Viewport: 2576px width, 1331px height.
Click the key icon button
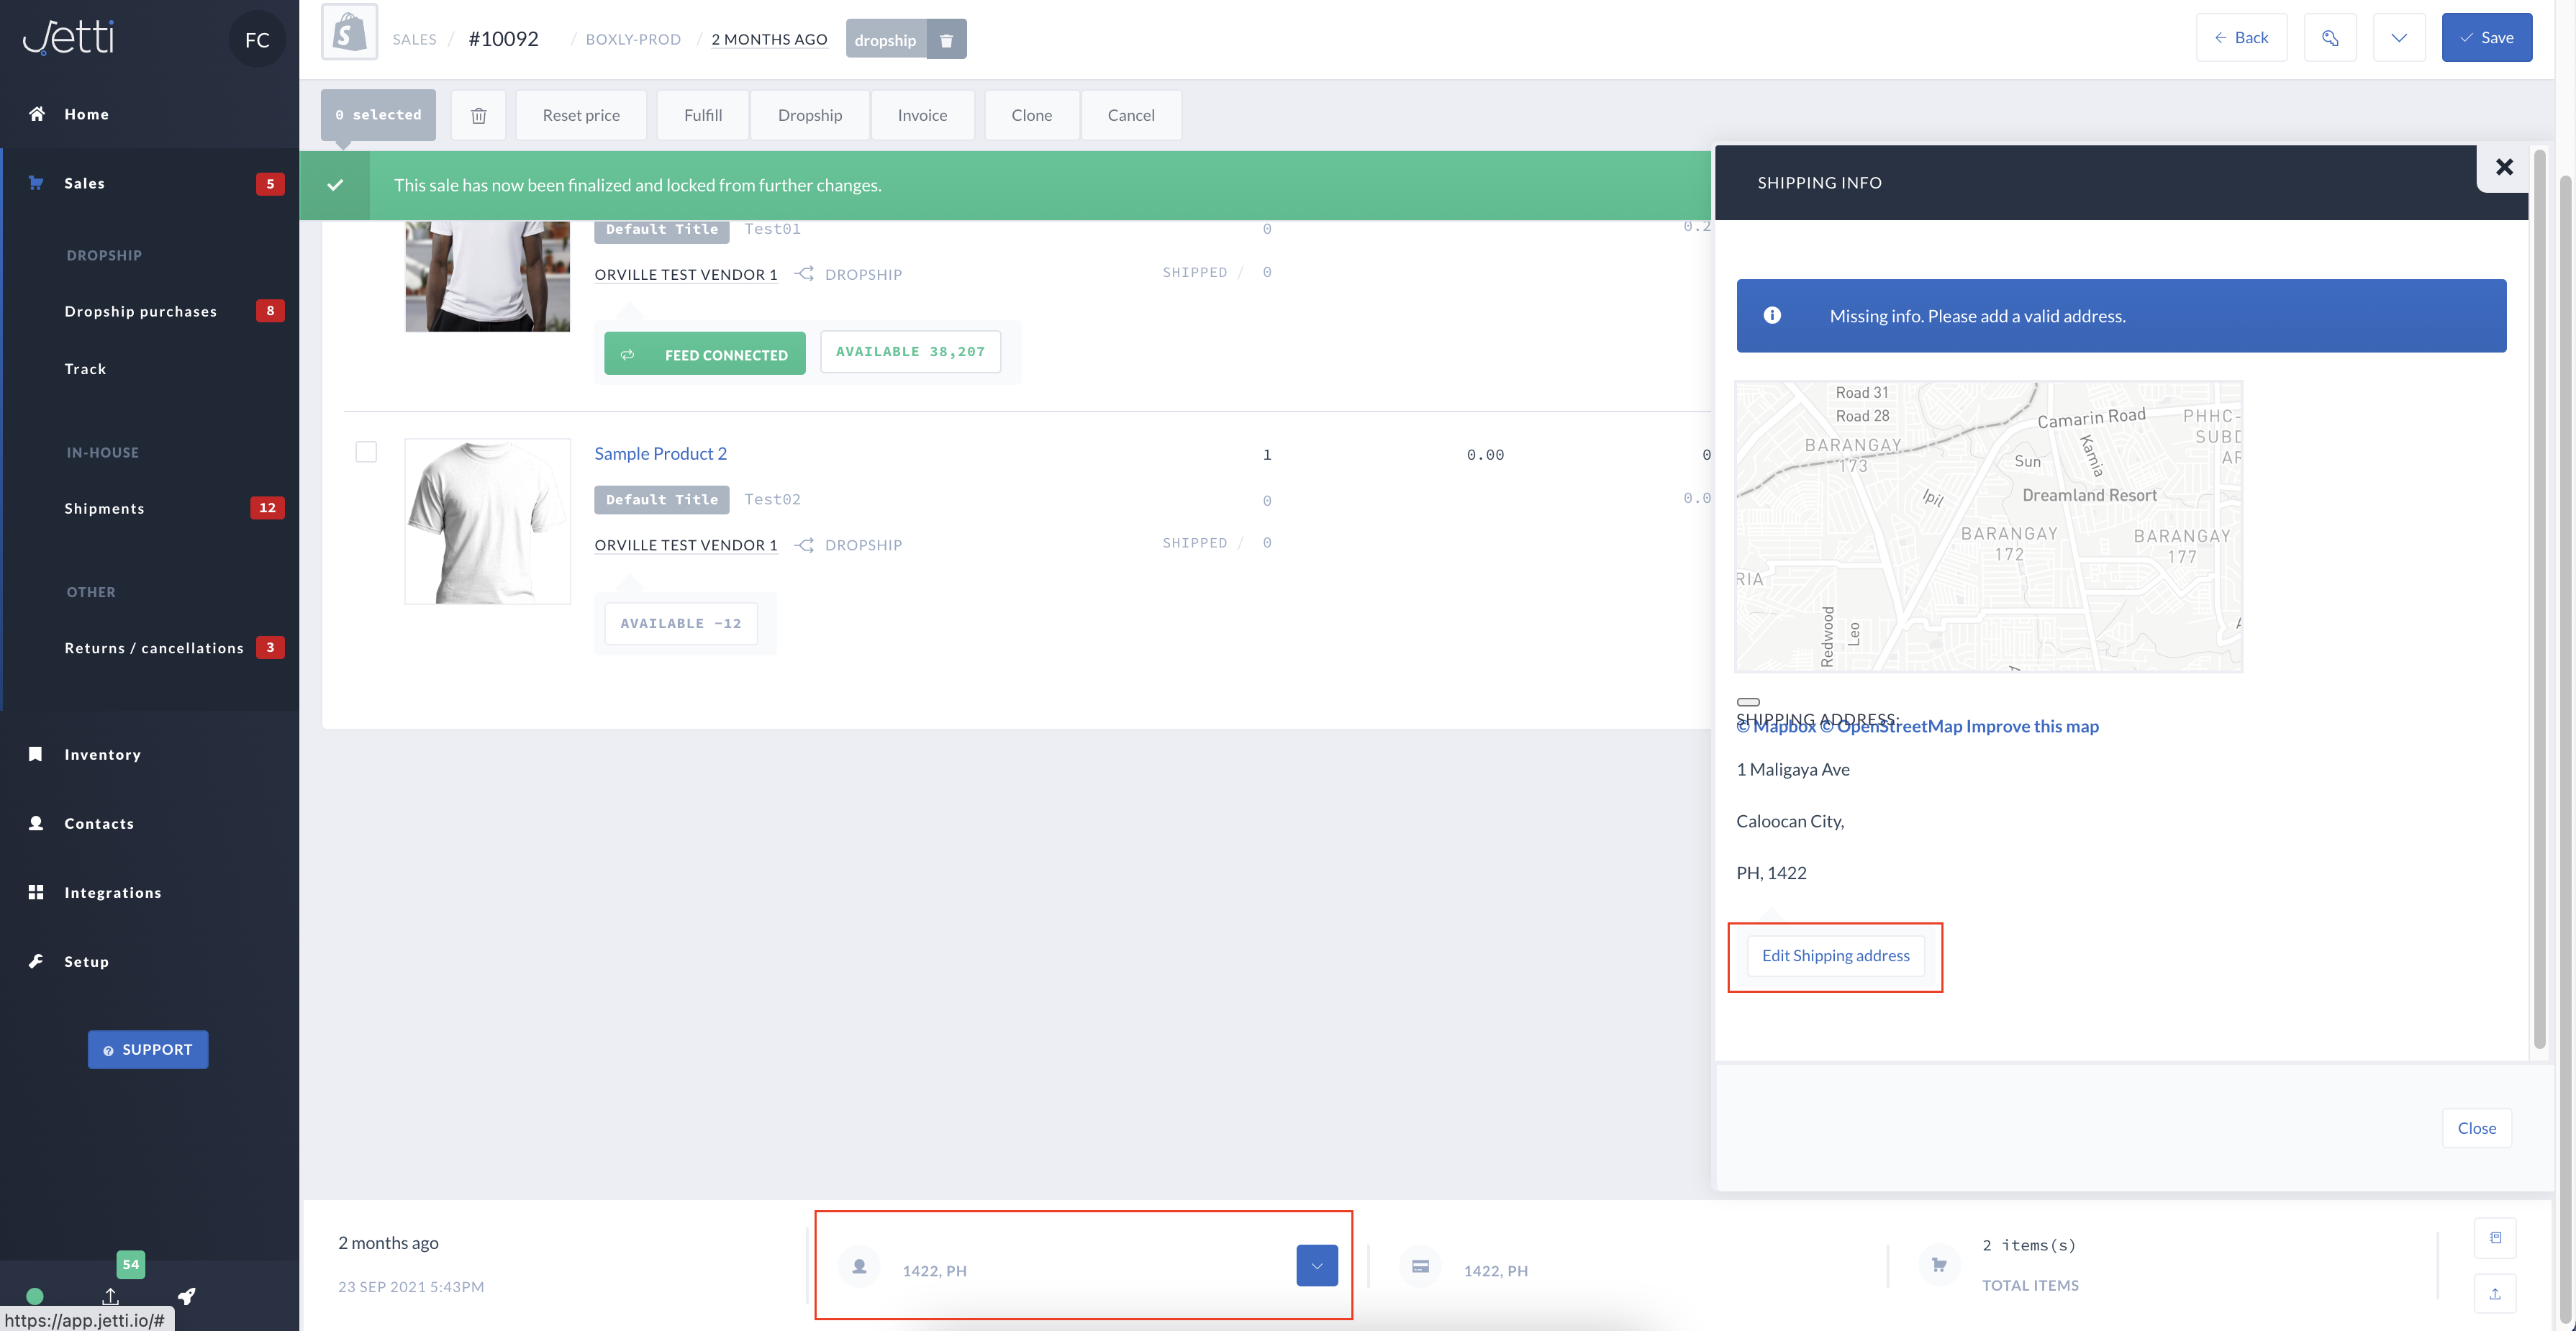coord(2330,38)
